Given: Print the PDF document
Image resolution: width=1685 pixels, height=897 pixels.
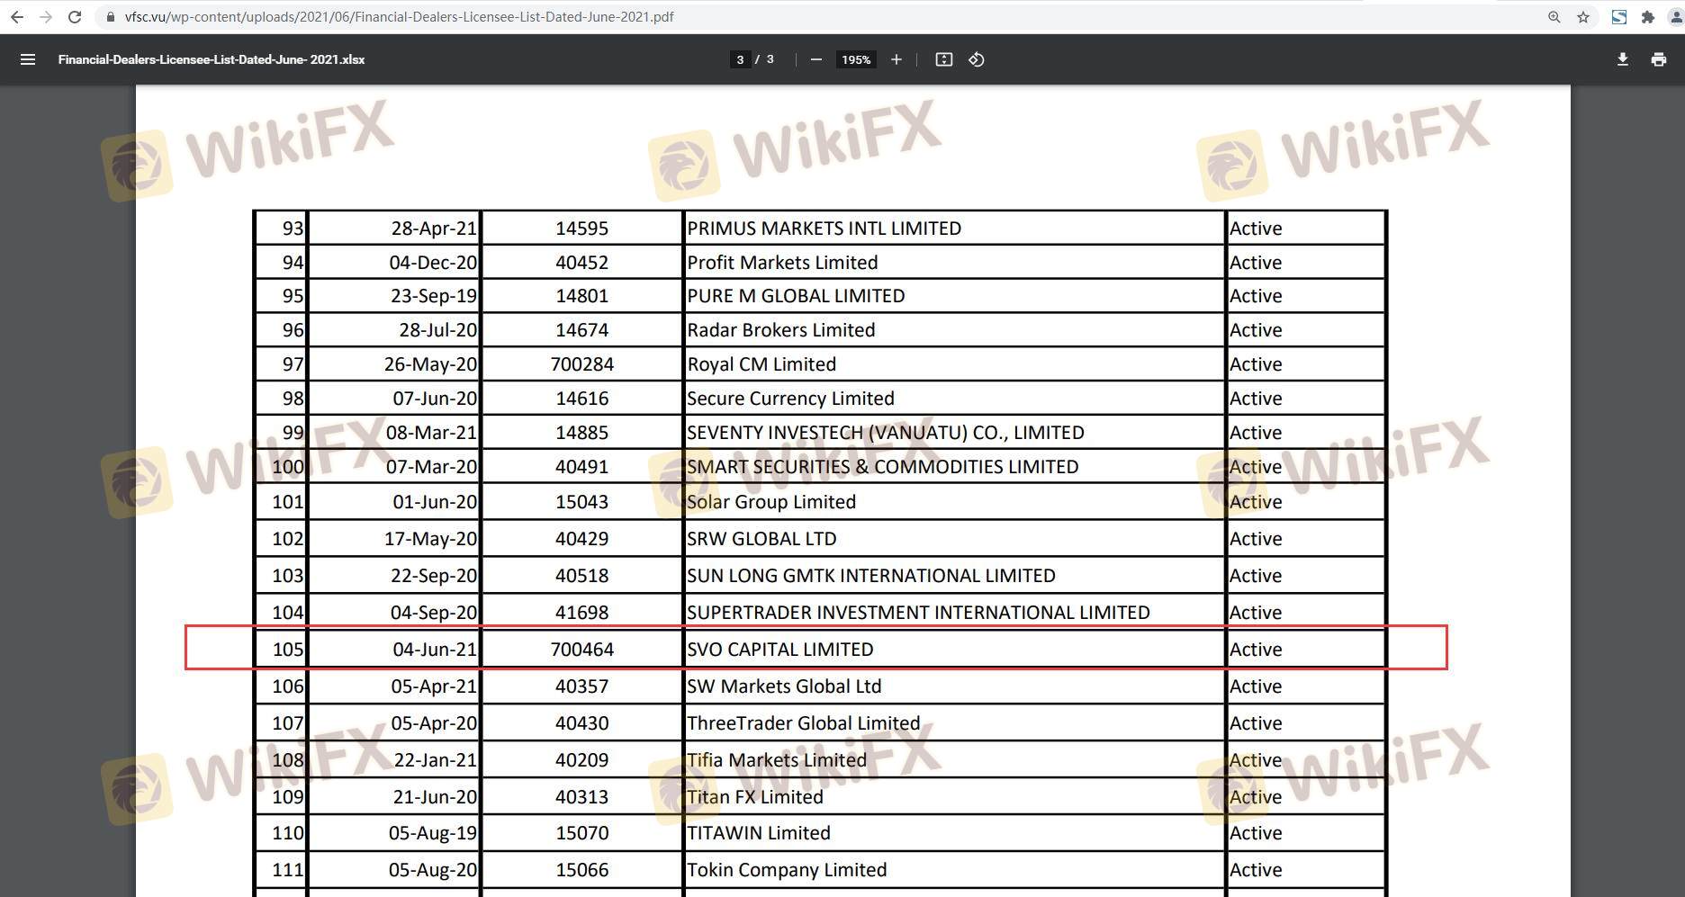Looking at the screenshot, I should coord(1658,59).
